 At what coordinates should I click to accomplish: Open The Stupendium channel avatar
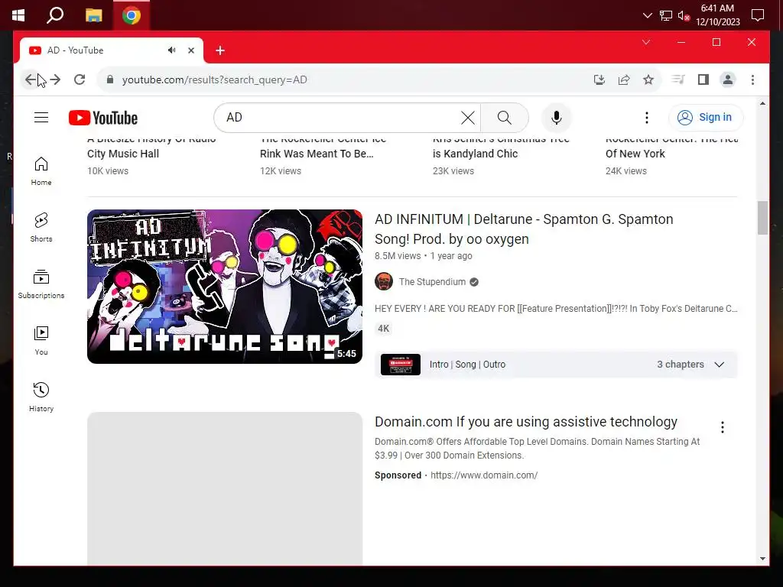pyautogui.click(x=384, y=281)
